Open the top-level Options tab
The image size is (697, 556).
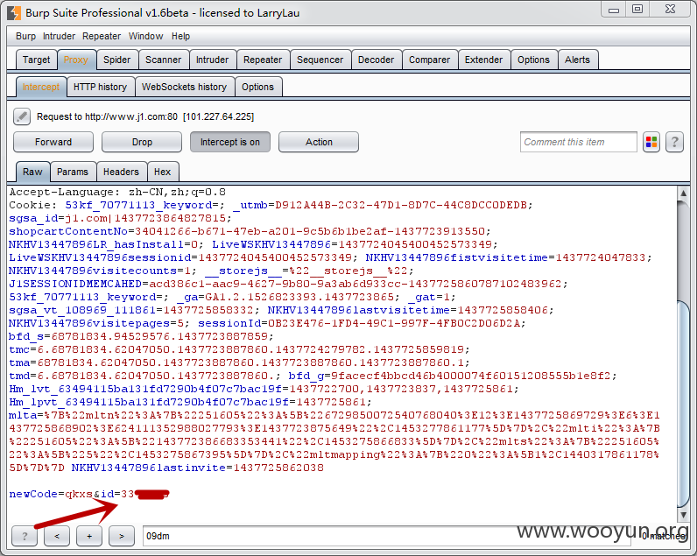coord(533,60)
